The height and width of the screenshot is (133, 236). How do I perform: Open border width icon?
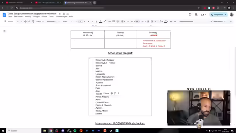[x=171, y=21]
